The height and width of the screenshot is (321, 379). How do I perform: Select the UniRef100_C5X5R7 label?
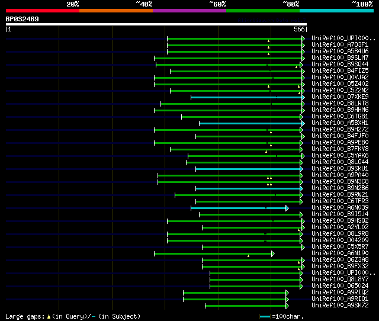coord(340,247)
